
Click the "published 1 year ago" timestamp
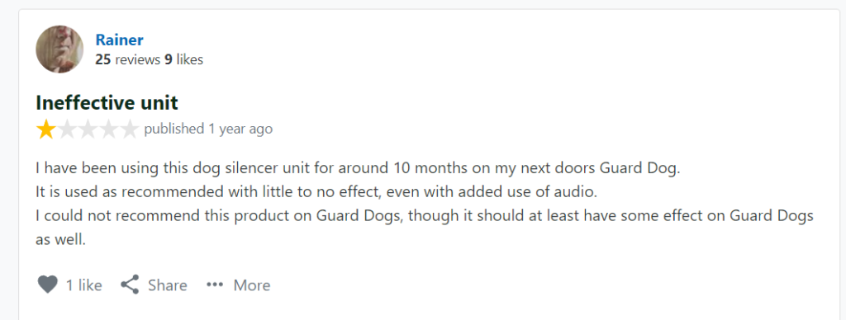[x=208, y=129]
